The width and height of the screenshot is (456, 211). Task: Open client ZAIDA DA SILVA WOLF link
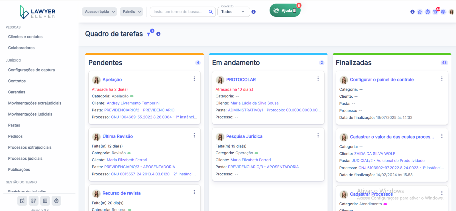click(x=374, y=153)
